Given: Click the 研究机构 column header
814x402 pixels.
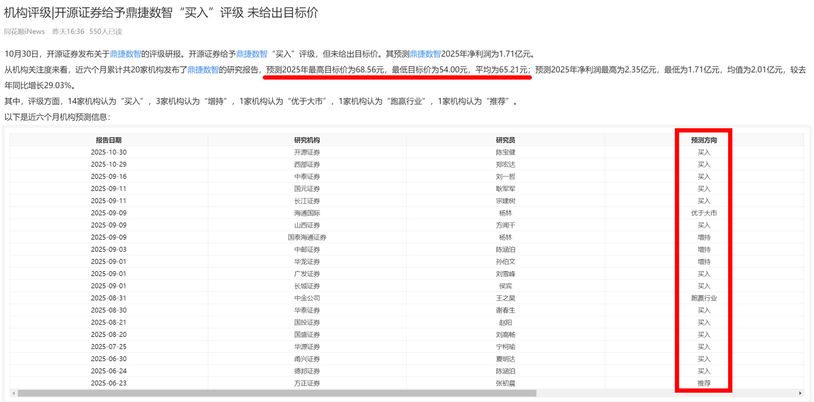Looking at the screenshot, I should point(307,140).
